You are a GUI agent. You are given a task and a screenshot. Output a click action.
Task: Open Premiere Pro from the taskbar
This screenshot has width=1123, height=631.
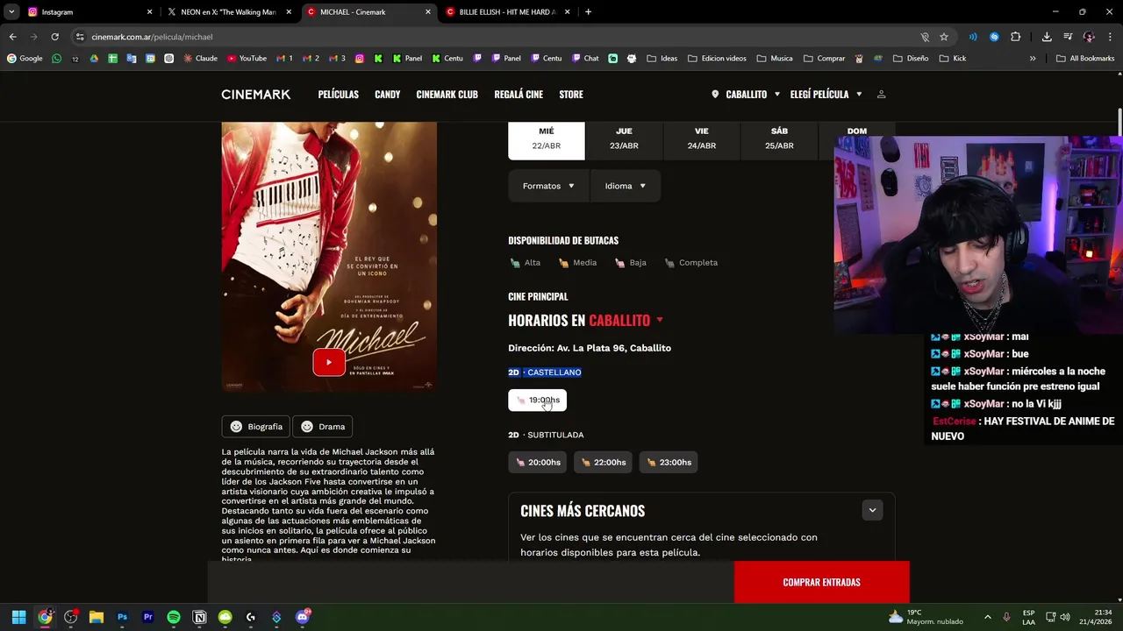click(147, 617)
